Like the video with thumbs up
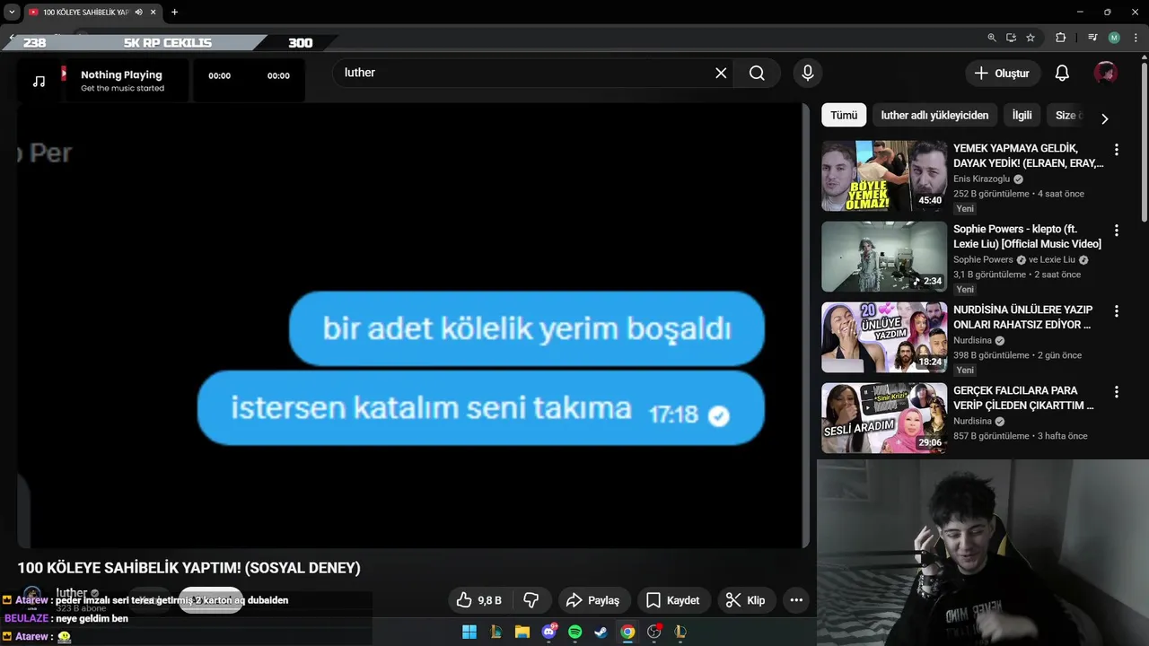Image resolution: width=1149 pixels, height=646 pixels. (478, 600)
